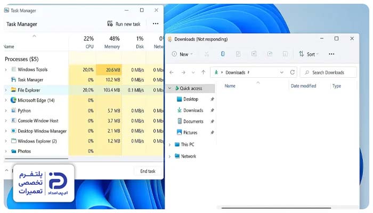Collapse Quick access tree node
This screenshot has height=213, width=373.
click(169, 88)
